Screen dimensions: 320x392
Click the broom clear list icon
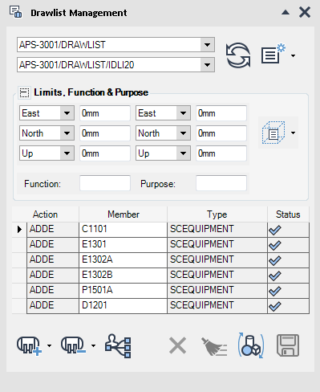coord(214,346)
